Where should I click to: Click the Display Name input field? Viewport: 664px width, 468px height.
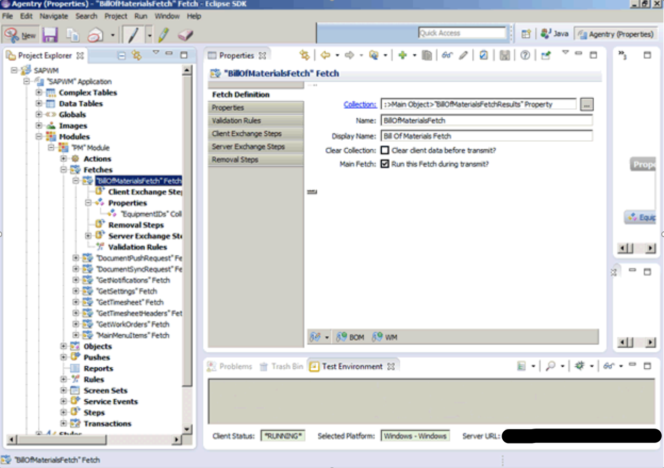click(487, 135)
